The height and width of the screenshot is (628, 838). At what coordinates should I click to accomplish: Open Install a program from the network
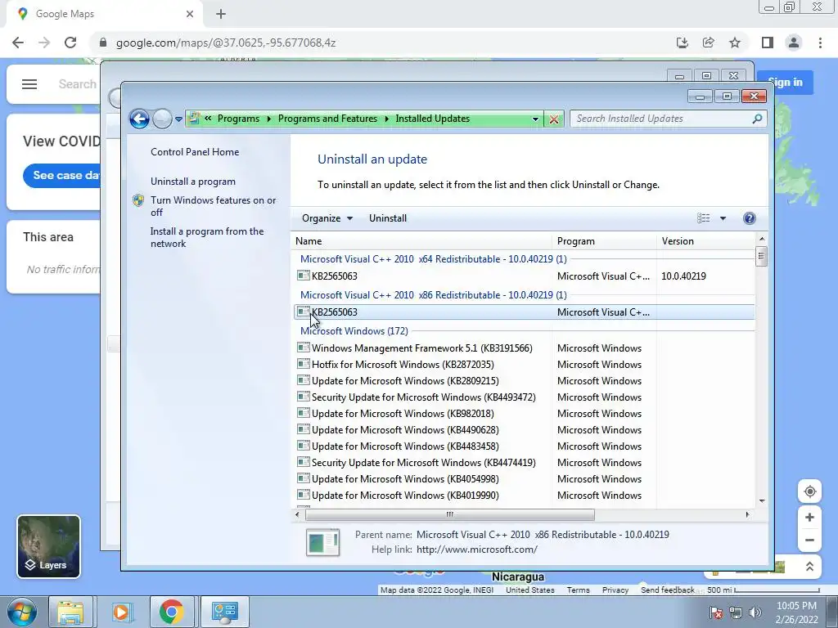[207, 237]
